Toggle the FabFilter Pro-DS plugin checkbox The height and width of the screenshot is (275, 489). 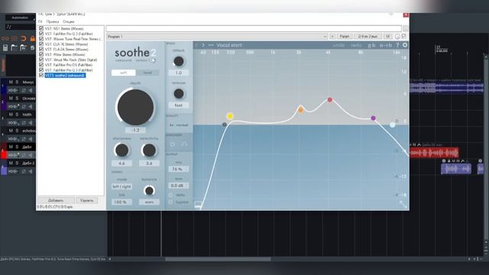pyautogui.click(x=41, y=65)
